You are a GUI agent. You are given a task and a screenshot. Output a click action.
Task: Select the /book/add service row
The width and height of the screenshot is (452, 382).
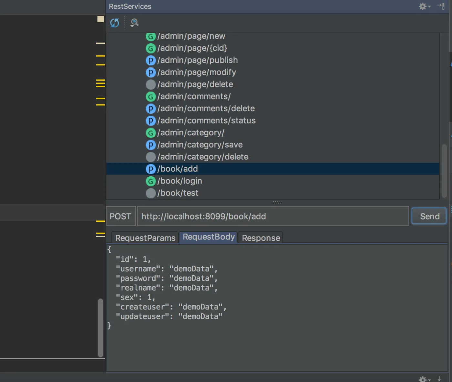coord(273,169)
